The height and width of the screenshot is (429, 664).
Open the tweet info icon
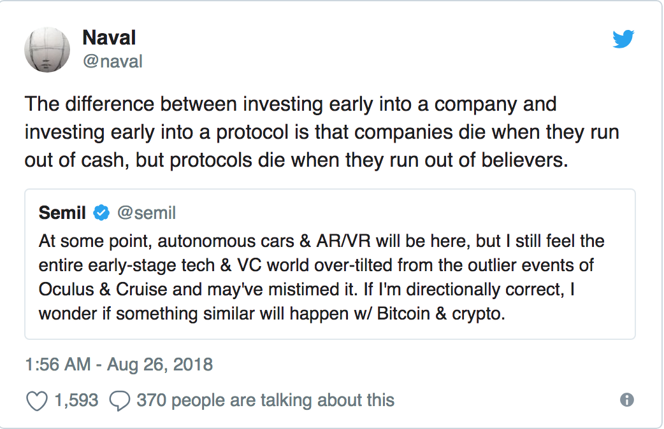tap(627, 400)
